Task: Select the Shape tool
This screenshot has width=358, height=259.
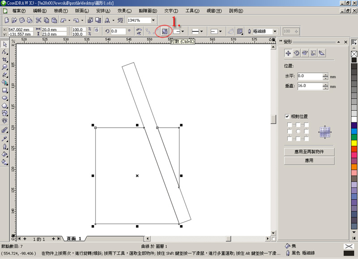Action: click(4, 52)
